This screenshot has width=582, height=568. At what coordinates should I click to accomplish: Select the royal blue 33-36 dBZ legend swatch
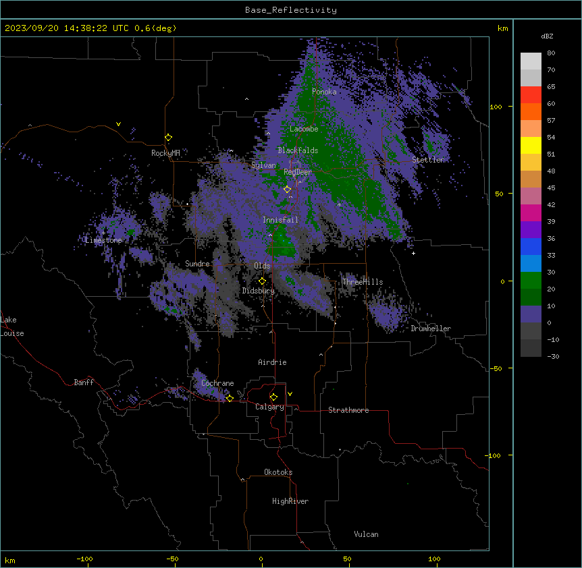click(x=531, y=246)
